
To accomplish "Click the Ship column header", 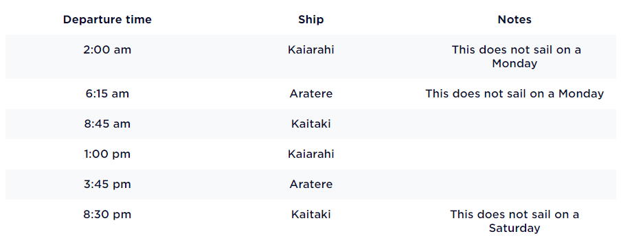I will (311, 20).
